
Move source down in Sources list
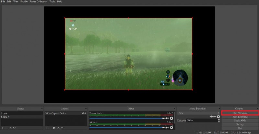click(x=62, y=128)
